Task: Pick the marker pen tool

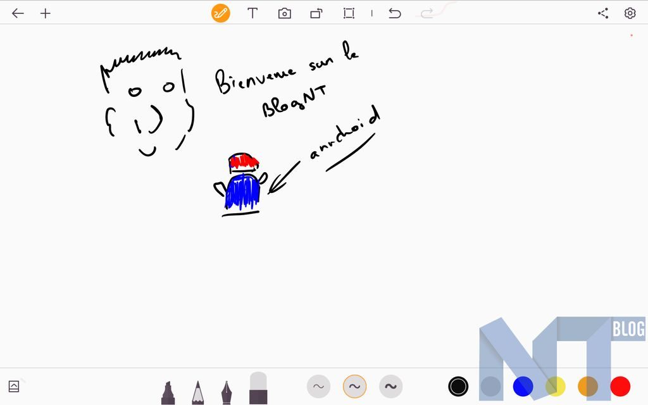Action: (x=168, y=392)
